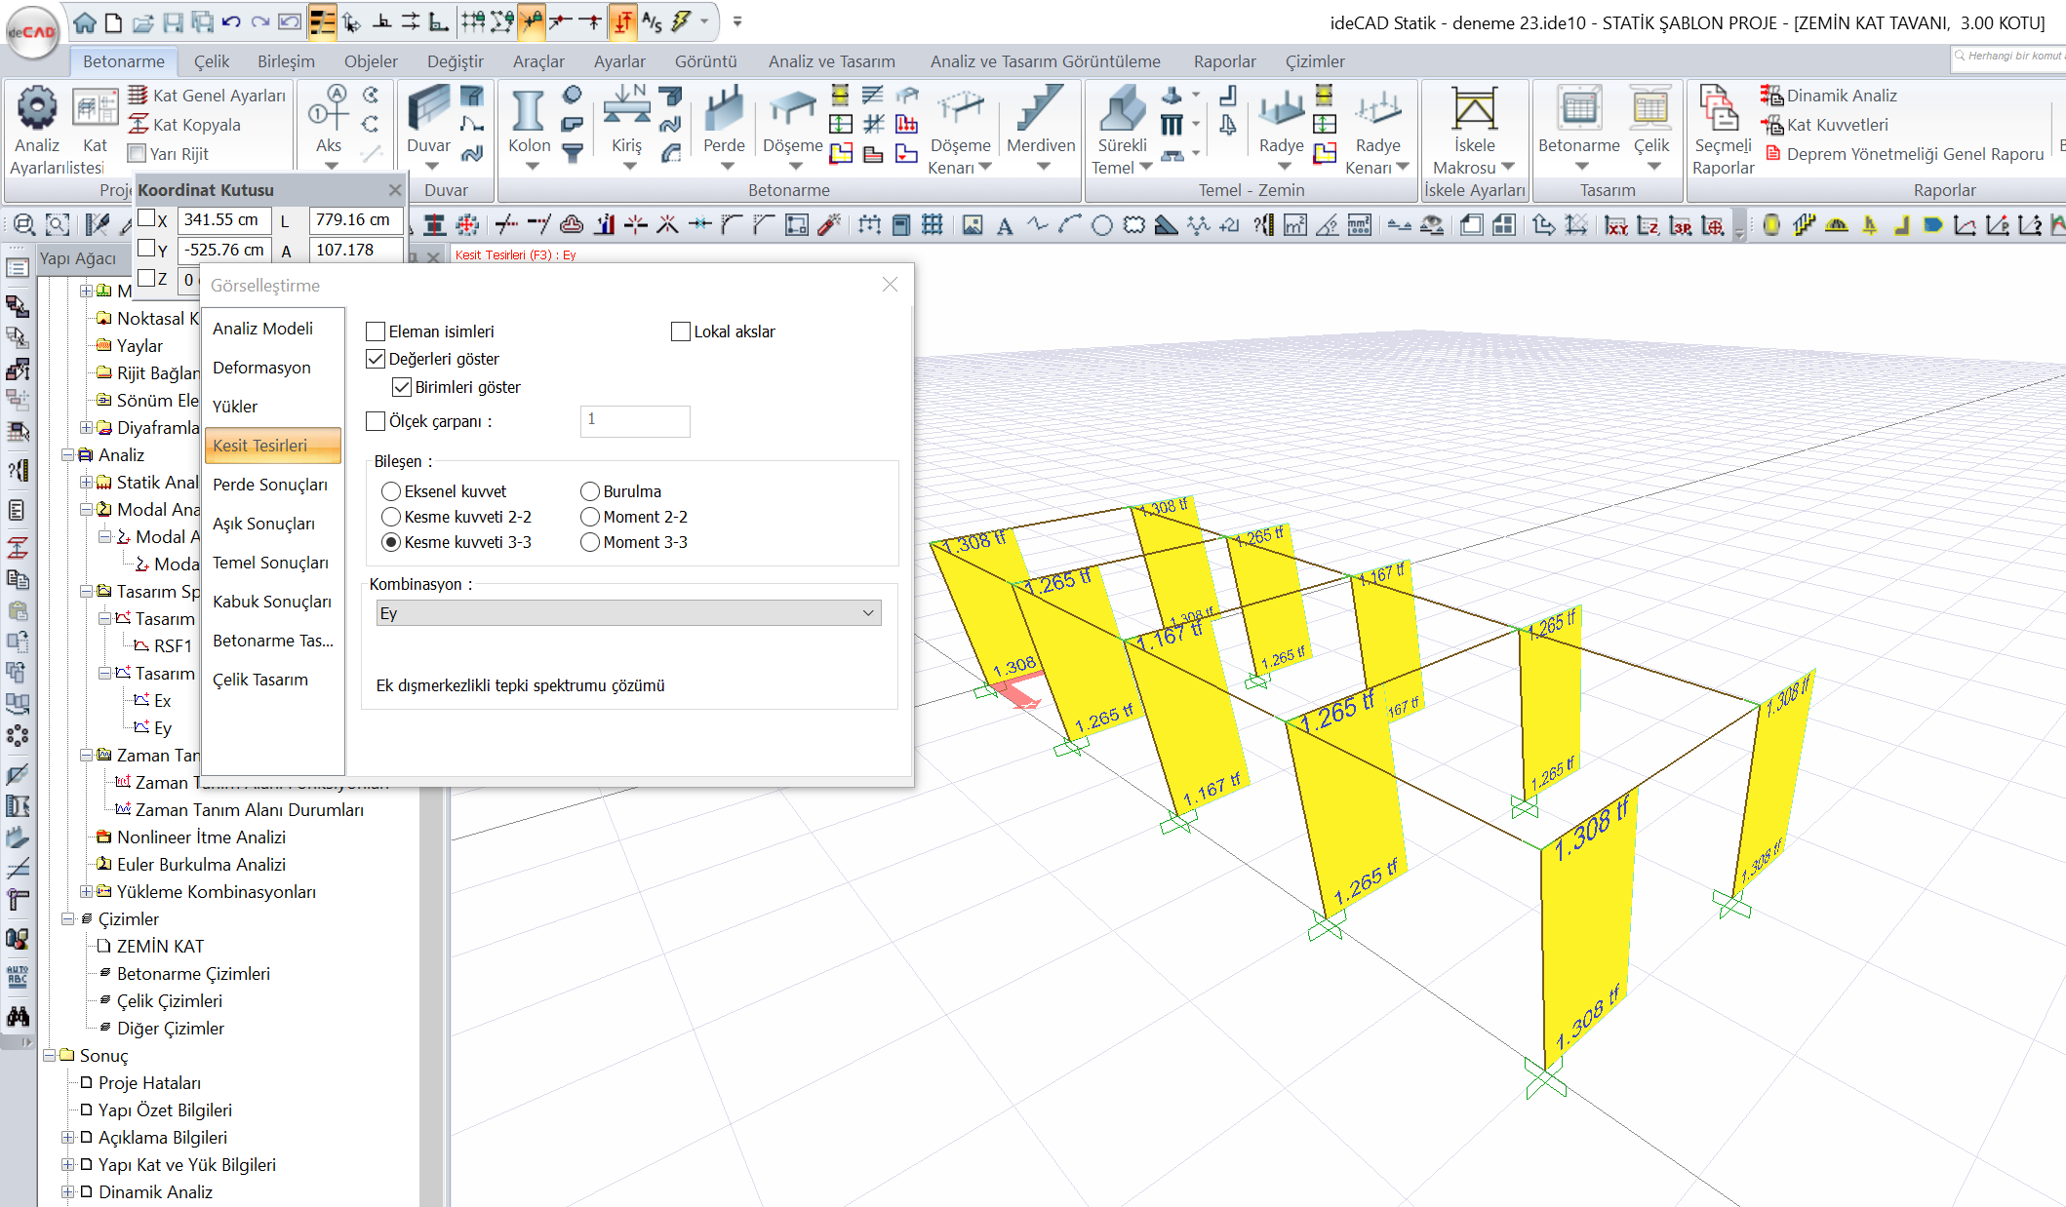Open Deprem Yönetmeliği Genel Raporu
The width and height of the screenshot is (2066, 1207).
click(1905, 154)
